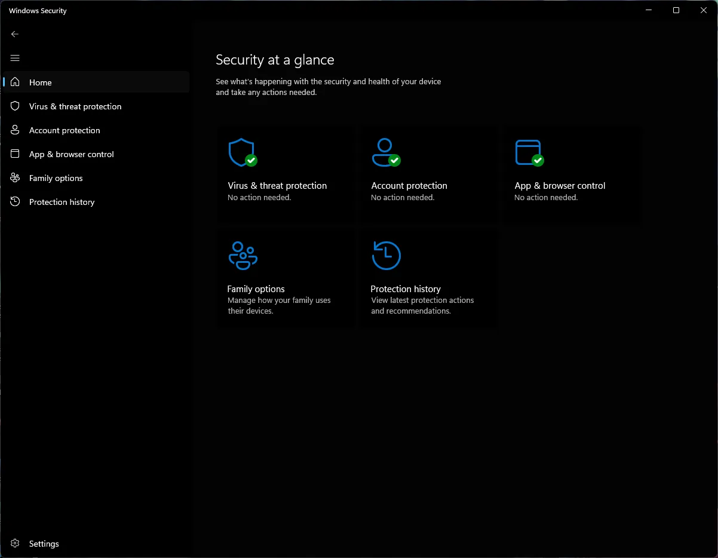Screen dimensions: 718x558
Task: Open Account protection from the sidebar
Action: [65, 130]
